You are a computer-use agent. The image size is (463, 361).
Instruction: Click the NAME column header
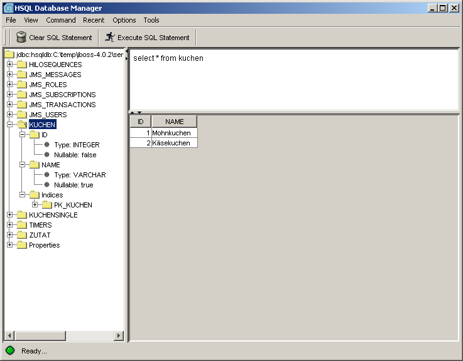pyautogui.click(x=174, y=122)
